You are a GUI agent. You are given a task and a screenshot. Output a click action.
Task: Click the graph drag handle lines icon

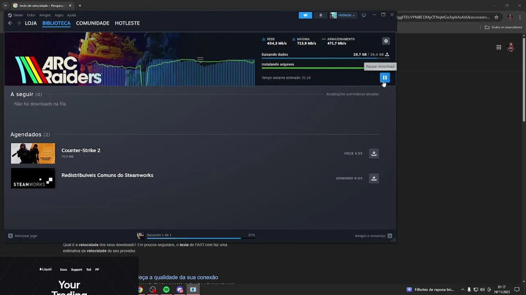pos(200,59)
